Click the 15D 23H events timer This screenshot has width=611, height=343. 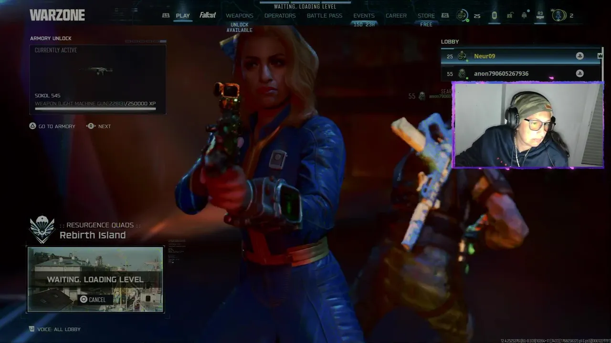click(x=364, y=24)
